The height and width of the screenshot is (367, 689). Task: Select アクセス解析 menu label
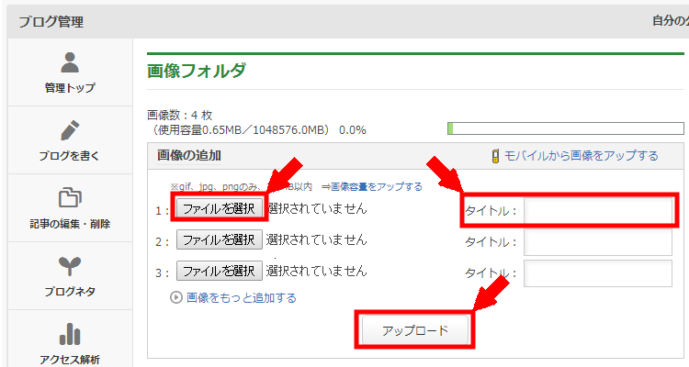click(70, 360)
